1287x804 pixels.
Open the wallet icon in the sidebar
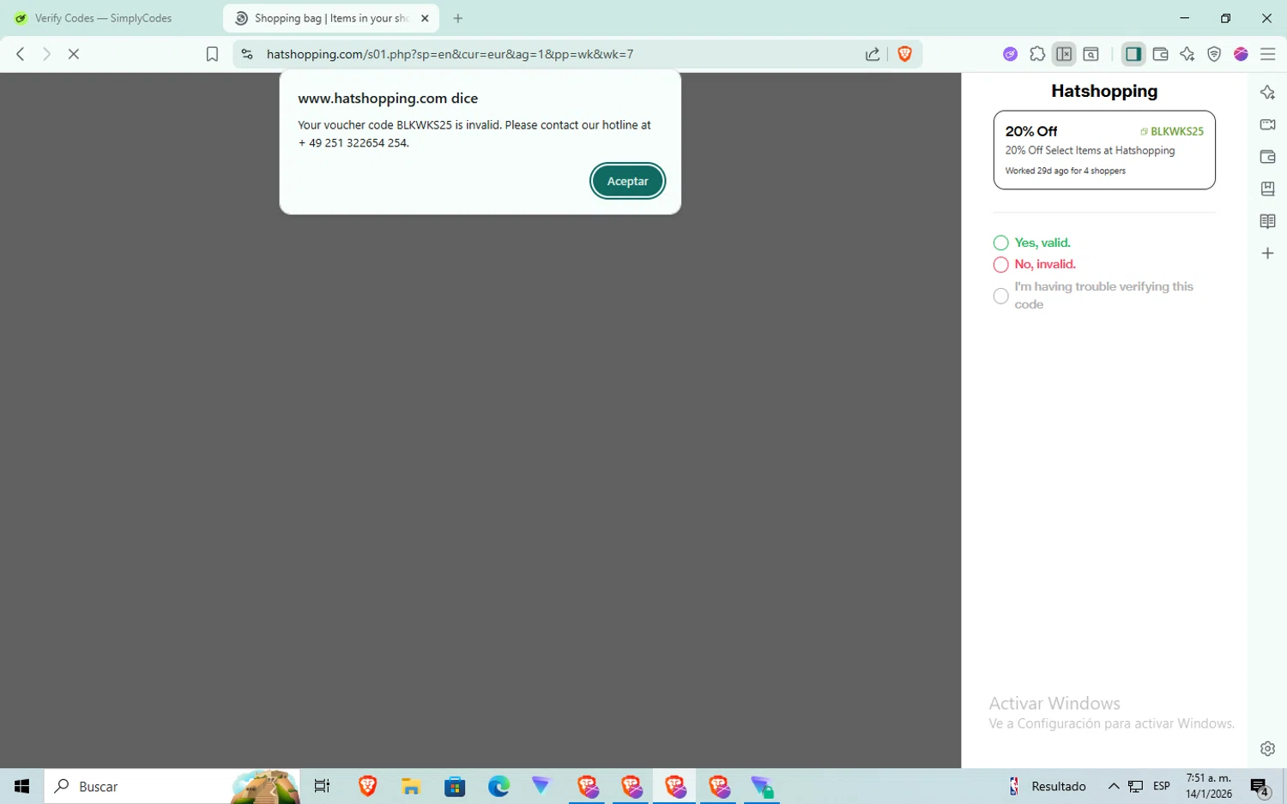click(1267, 157)
